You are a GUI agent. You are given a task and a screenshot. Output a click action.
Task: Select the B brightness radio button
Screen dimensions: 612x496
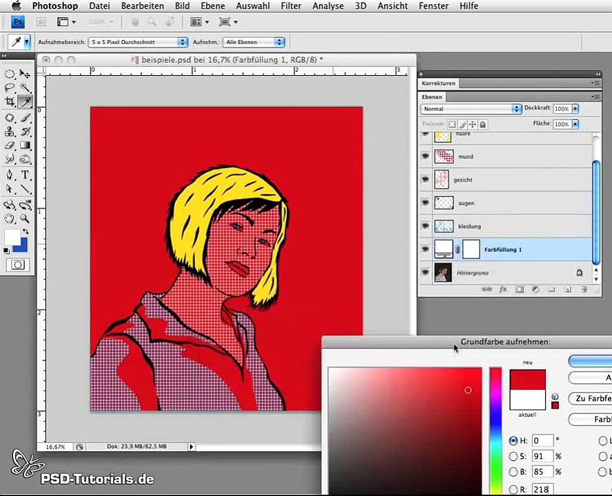(513, 472)
